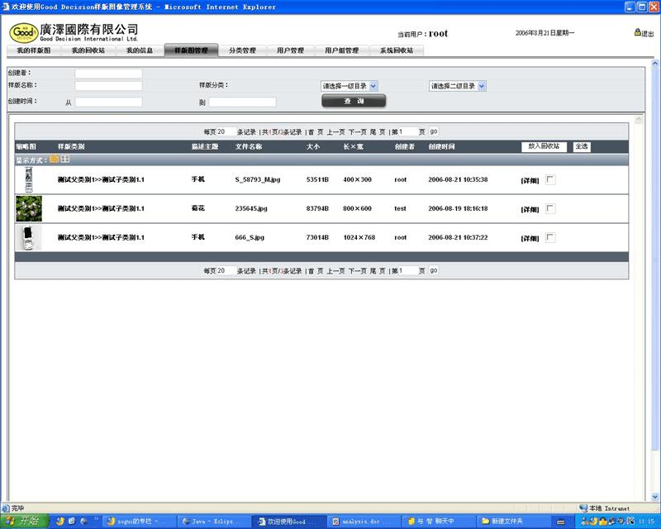The height and width of the screenshot is (529, 661).
Task: Open the 请选择一级目录 dropdown
Action: 349,86
